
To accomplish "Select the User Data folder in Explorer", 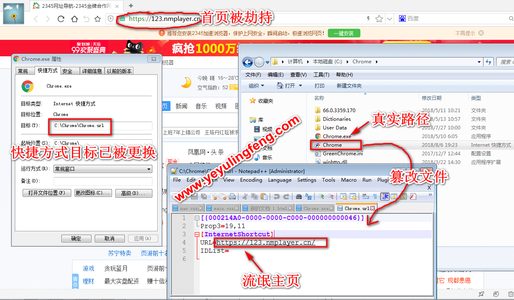I will pyautogui.click(x=334, y=127).
